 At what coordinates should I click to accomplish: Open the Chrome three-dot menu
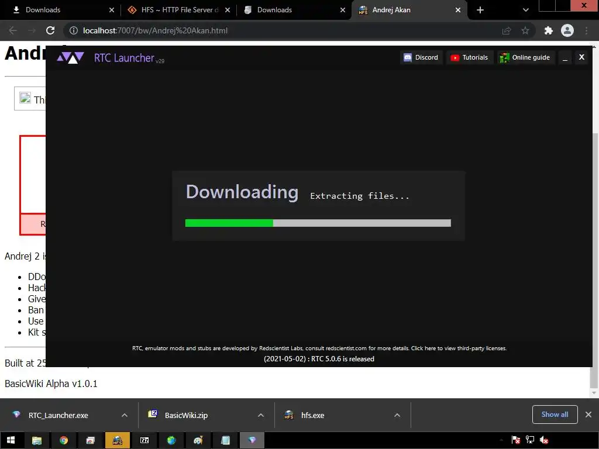586,30
